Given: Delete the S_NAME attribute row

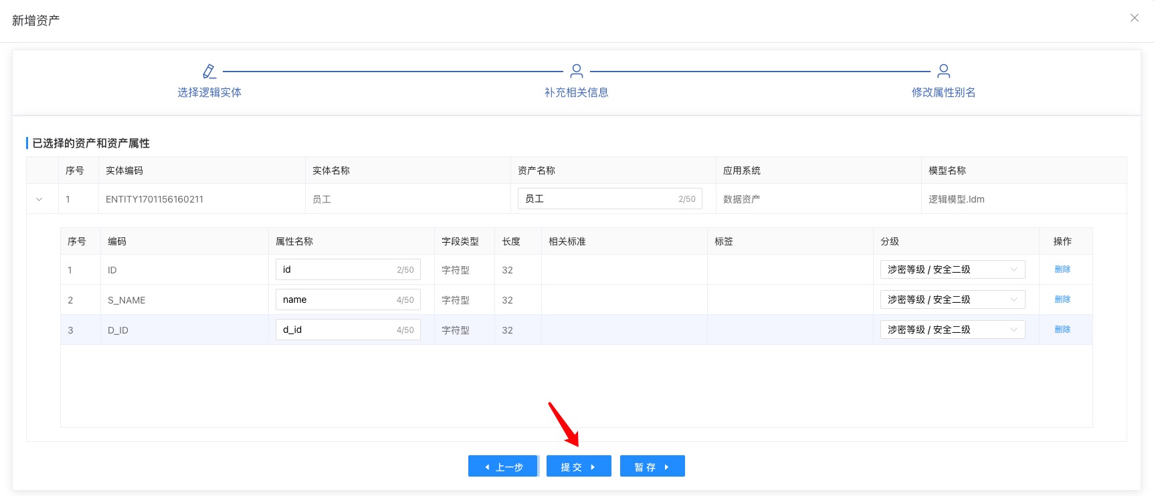Looking at the screenshot, I should tap(1062, 299).
